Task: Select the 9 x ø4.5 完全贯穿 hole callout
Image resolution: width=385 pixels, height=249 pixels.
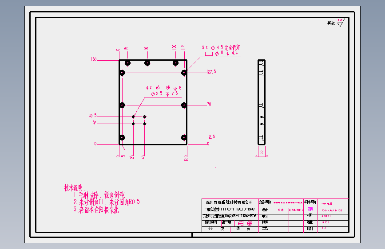Action: coord(221,47)
